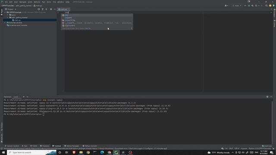The image size is (276, 155).
Task: Open Terminal panel settings gear
Action: 267,97
